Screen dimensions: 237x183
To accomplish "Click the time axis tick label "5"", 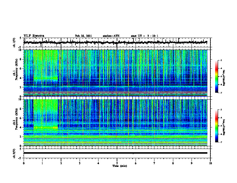I will (x=117, y=163).
